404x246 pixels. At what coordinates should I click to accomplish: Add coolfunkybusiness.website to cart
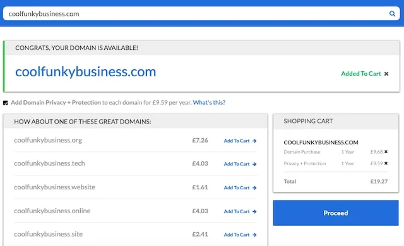coord(240,187)
